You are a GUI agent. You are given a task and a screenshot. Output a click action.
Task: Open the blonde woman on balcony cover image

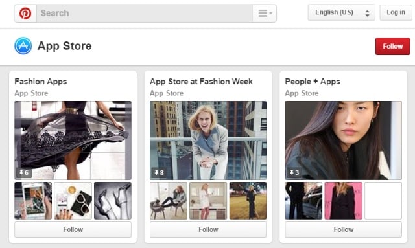click(208, 141)
